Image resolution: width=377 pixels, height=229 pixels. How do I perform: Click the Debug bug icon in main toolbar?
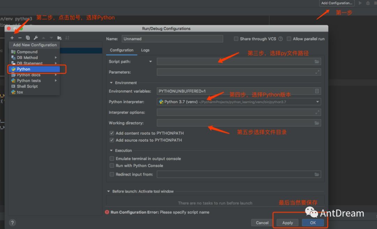tap(368, 3)
